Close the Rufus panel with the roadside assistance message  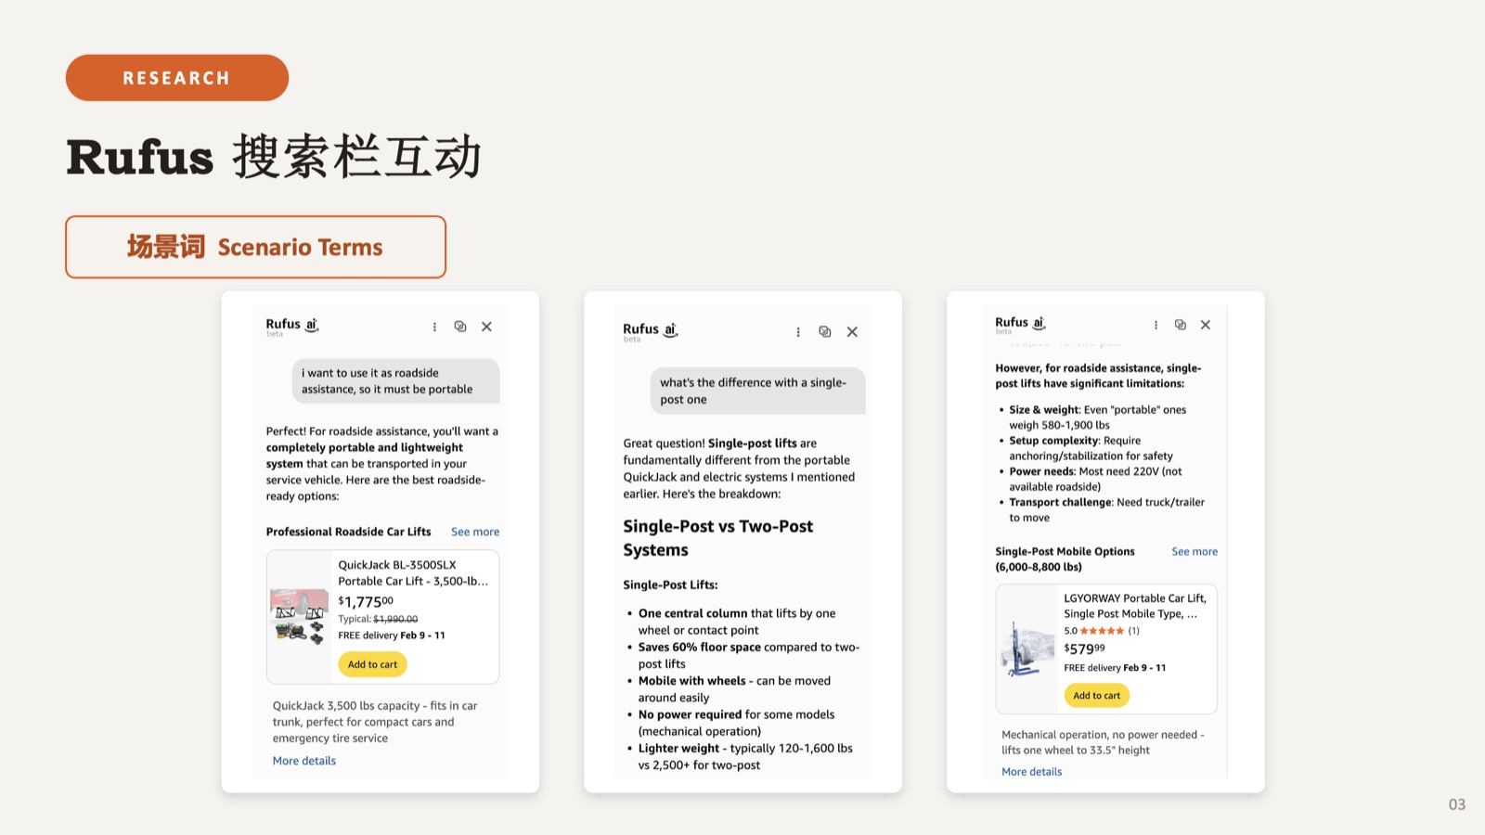click(x=486, y=327)
